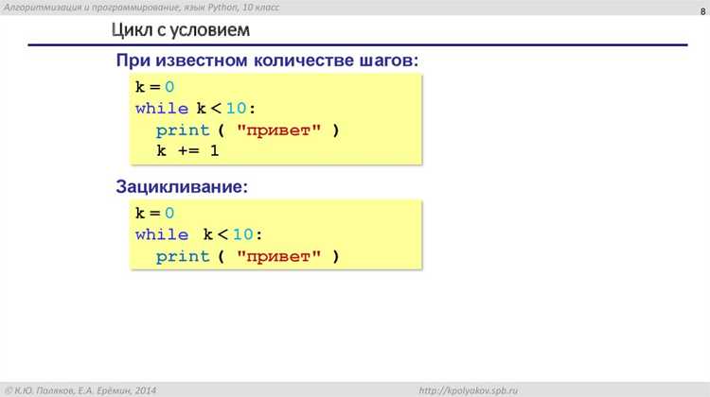710x397 pixels.
Task: Click the header course title text
Action: tap(142, 8)
